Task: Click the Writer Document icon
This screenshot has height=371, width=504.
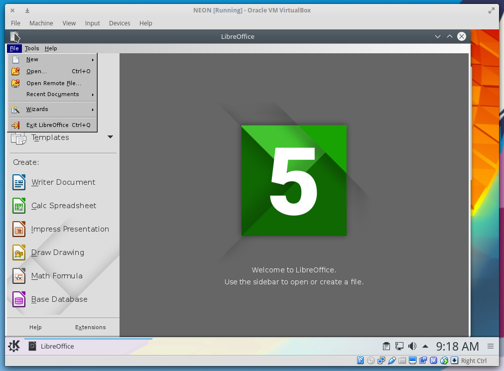Action: (19, 182)
